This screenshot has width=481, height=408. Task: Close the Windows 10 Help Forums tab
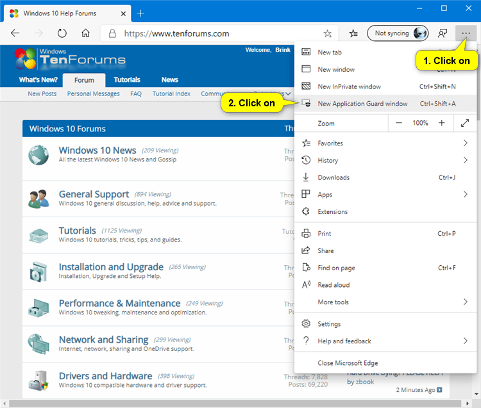123,13
